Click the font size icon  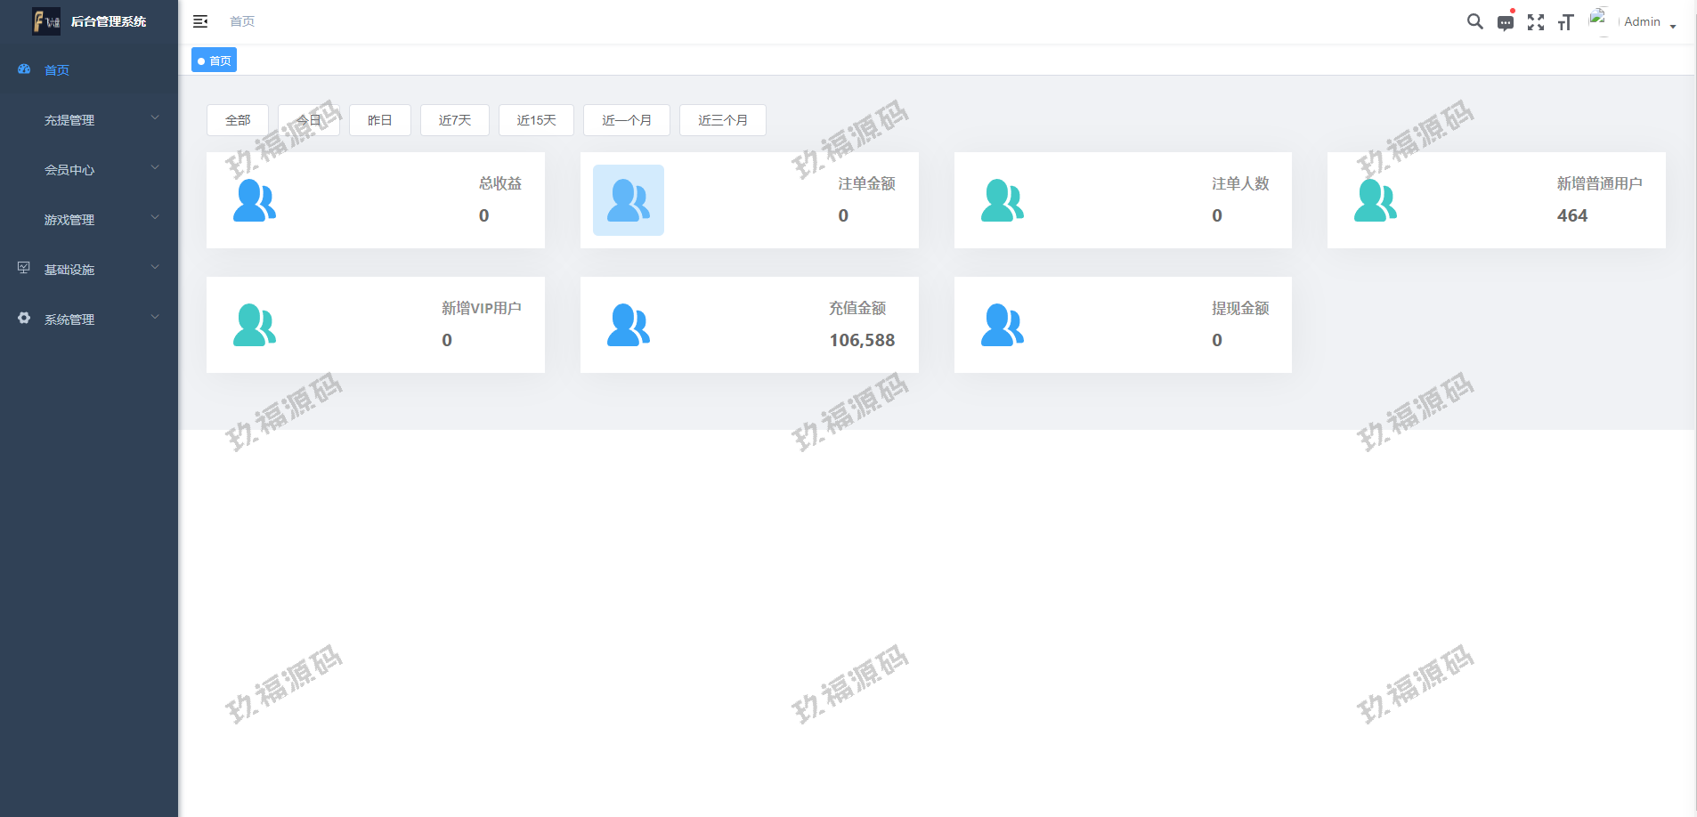(x=1565, y=22)
